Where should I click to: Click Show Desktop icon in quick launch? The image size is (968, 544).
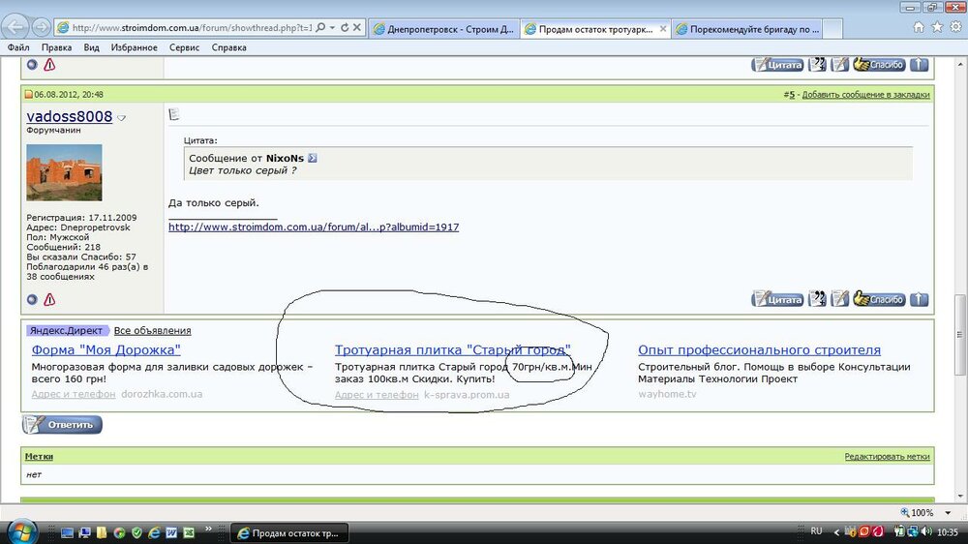click(x=68, y=532)
